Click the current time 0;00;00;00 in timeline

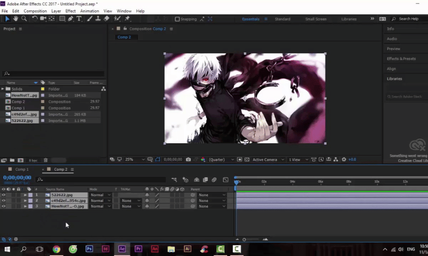17,177
